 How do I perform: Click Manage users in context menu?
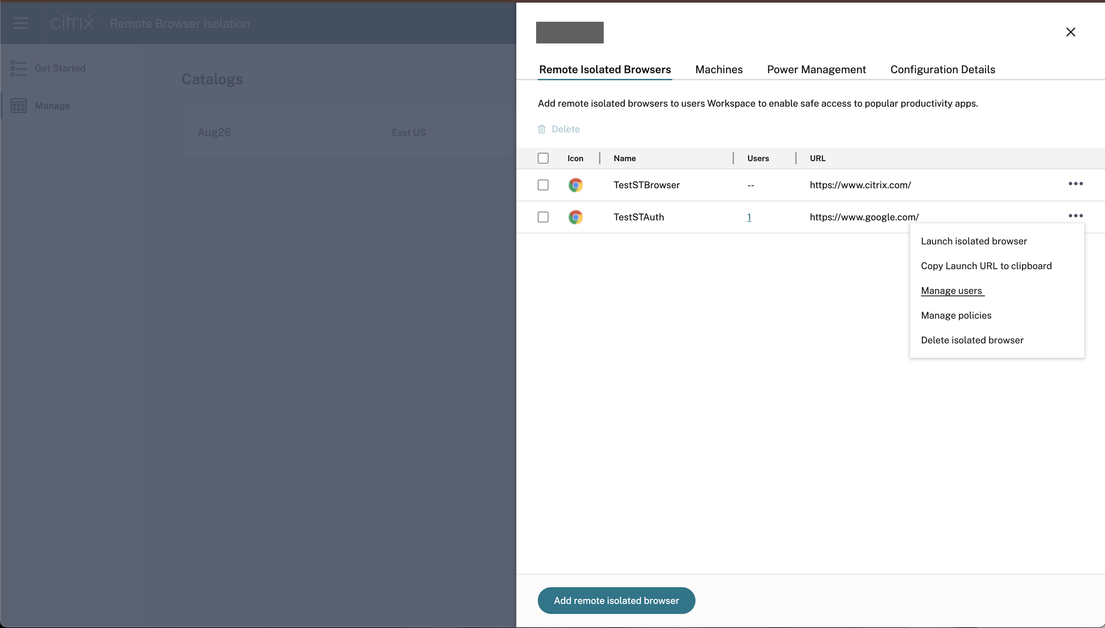click(x=952, y=291)
